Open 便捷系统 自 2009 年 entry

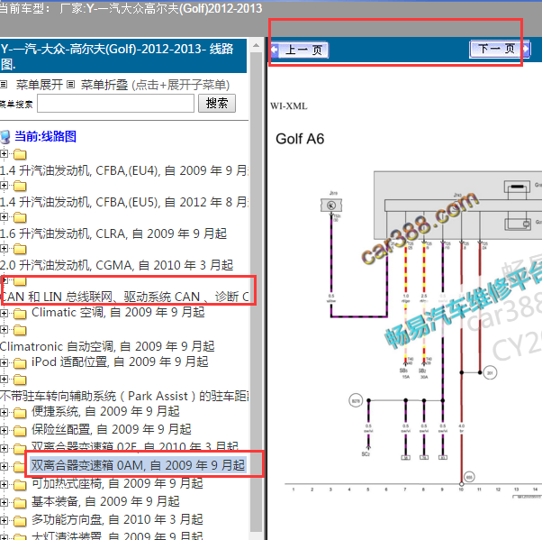(x=105, y=411)
